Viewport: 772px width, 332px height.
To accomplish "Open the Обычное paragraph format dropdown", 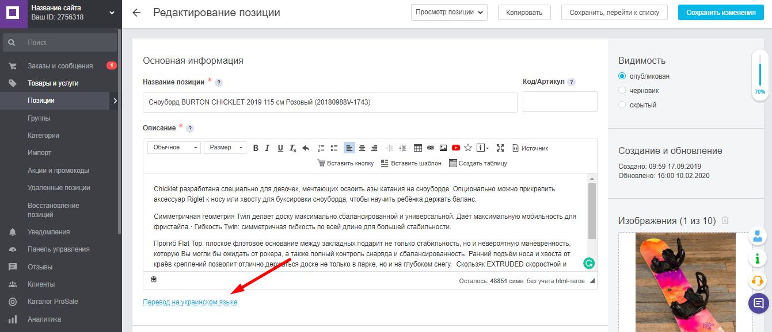I will point(174,148).
